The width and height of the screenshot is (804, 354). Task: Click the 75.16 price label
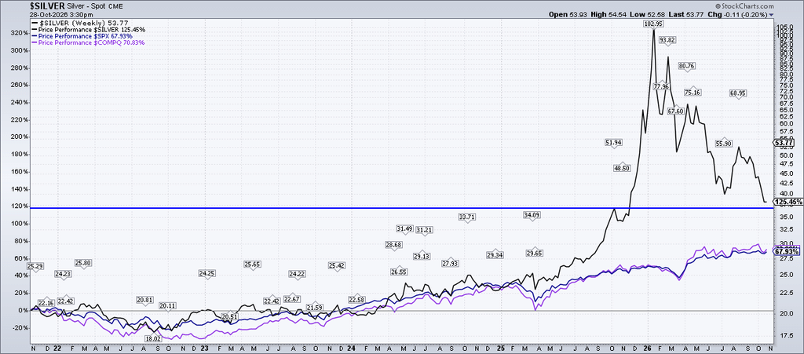click(x=693, y=92)
